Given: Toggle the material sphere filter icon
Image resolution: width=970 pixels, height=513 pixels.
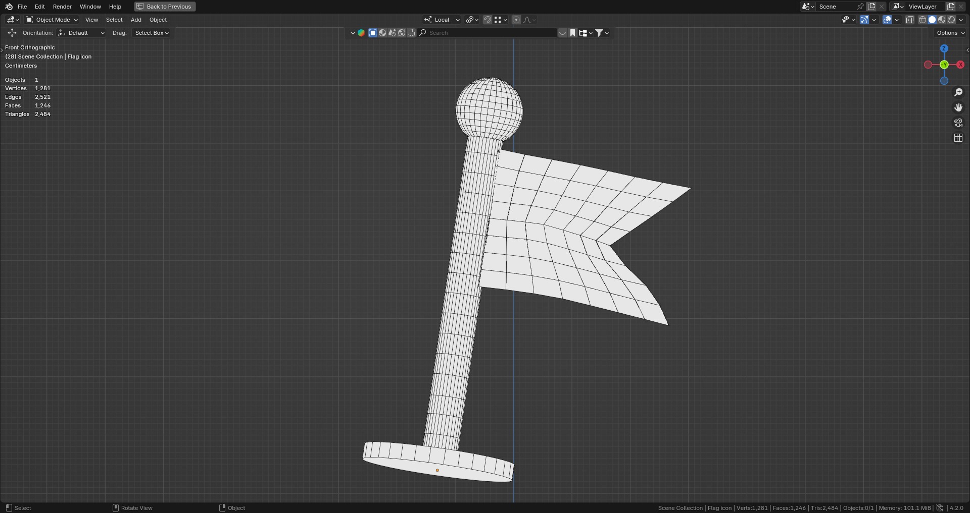Looking at the screenshot, I should pos(382,33).
